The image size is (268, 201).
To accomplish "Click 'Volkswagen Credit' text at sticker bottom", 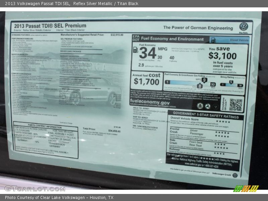I will [x=221, y=174].
